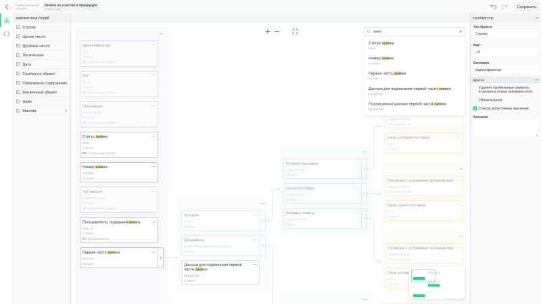Image resolution: width=541 pixels, height=304 pixels.
Task: Check the 'Обязательное' checkbox
Action: click(475, 99)
